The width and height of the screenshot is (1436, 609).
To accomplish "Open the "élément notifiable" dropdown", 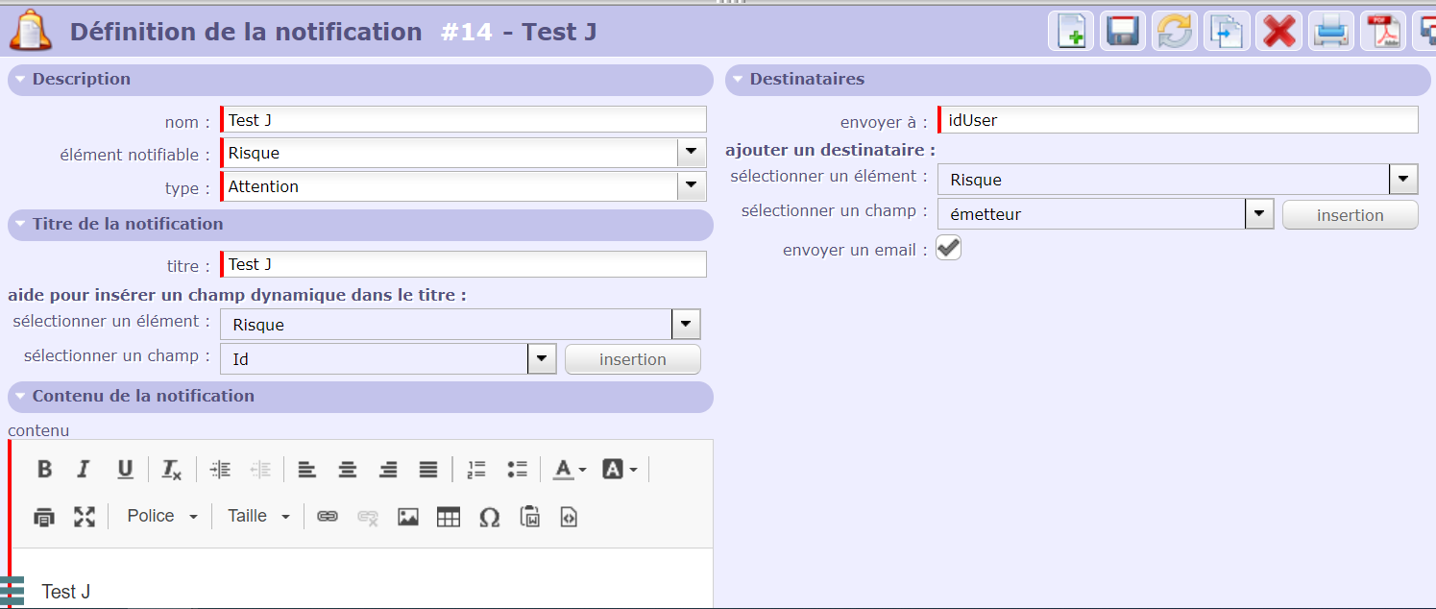I will (x=691, y=153).
